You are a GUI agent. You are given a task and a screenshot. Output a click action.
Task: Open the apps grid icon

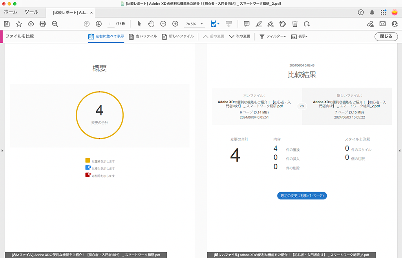point(383,12)
